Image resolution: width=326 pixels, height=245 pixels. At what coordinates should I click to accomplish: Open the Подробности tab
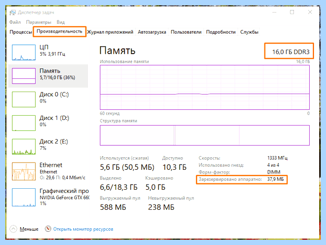pyautogui.click(x=221, y=32)
